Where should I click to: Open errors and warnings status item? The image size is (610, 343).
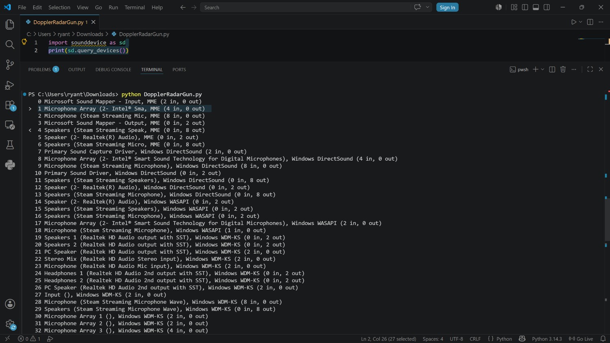pos(29,339)
